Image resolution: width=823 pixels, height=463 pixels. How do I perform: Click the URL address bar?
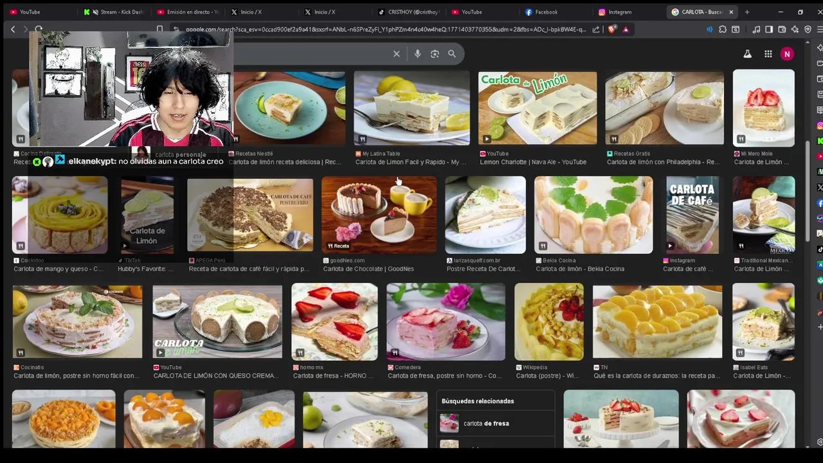(x=386, y=29)
